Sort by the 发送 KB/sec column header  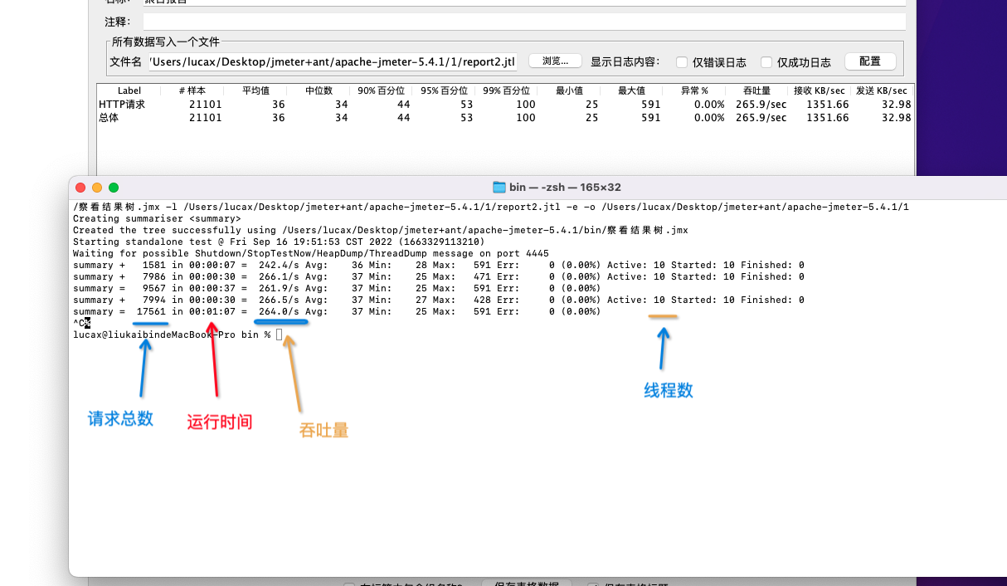point(883,90)
